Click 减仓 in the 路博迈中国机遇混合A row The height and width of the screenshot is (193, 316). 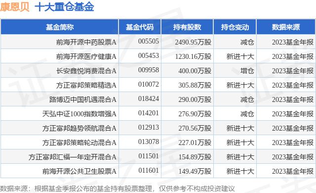(247, 99)
